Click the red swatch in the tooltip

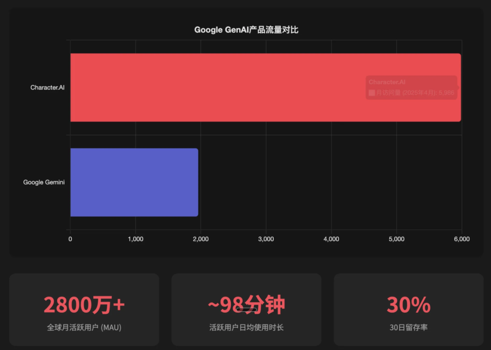tap(372, 93)
